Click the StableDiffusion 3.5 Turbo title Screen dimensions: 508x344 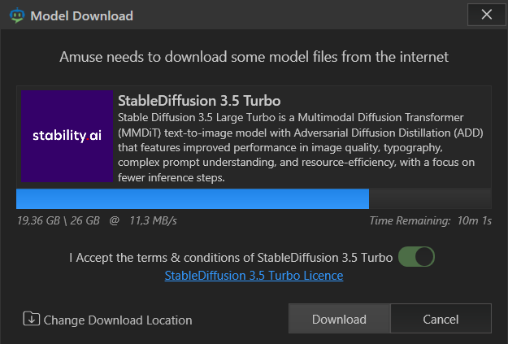[x=199, y=101]
